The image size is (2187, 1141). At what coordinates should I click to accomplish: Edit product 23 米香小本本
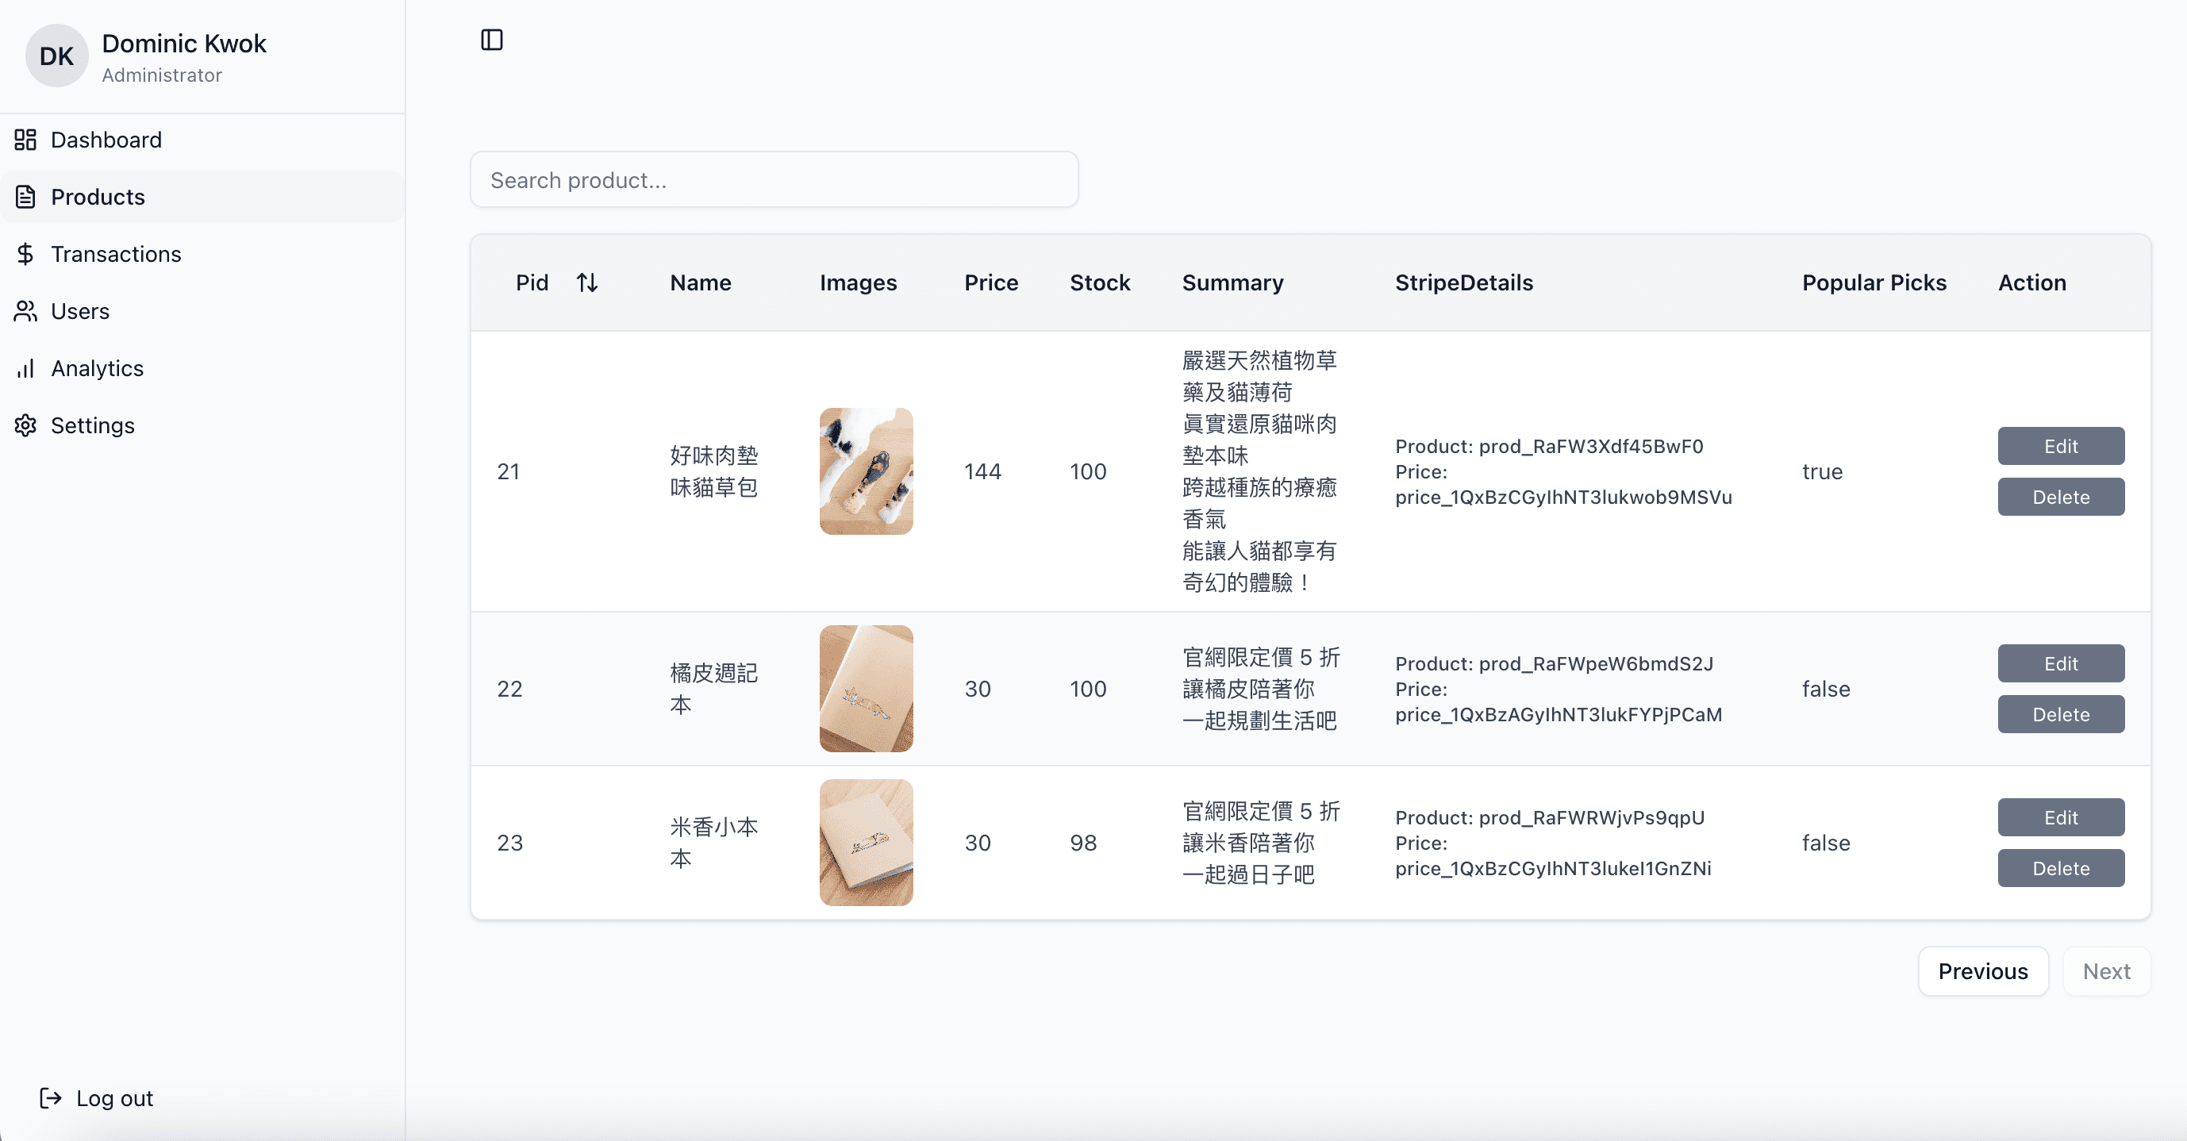2060,816
